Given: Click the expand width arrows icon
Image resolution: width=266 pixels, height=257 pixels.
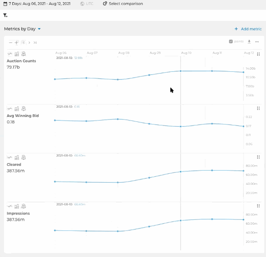Looking at the screenshot, I should point(257,42).
